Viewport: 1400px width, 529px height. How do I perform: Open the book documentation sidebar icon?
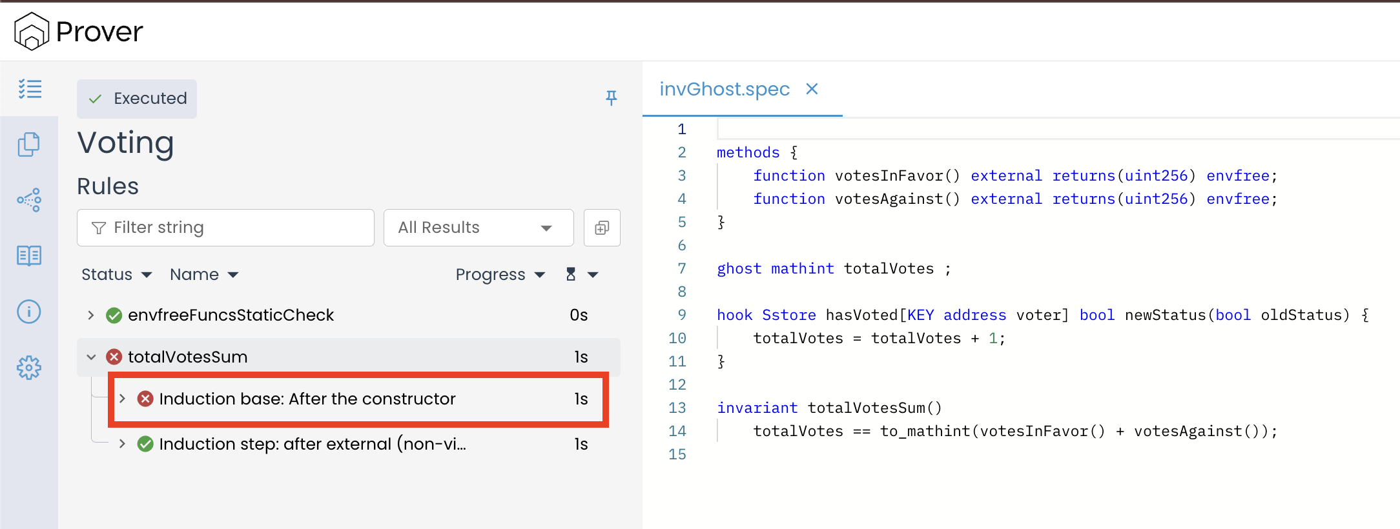click(x=29, y=256)
